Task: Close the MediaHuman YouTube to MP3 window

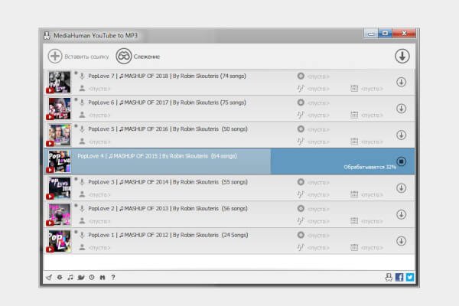Action: 404,34
